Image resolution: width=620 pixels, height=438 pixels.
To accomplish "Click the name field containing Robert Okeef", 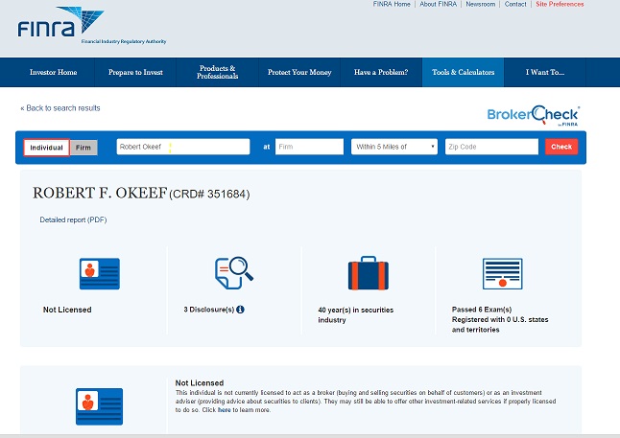I will pyautogui.click(x=183, y=147).
